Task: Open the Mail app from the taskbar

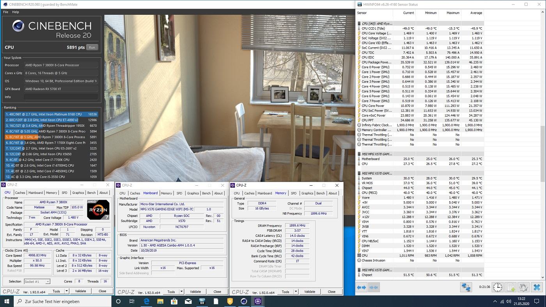Action: tap(188, 301)
